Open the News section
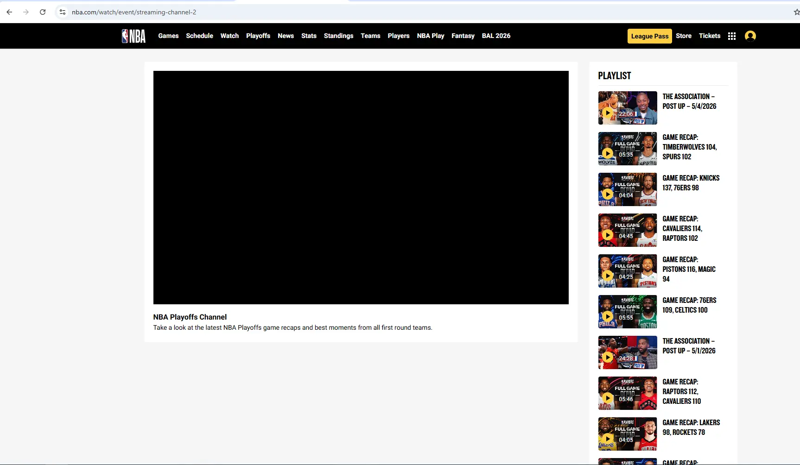This screenshot has width=800, height=465. (286, 36)
